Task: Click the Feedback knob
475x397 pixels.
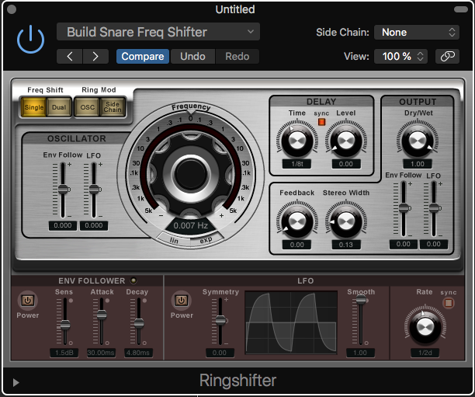Action: point(296,221)
